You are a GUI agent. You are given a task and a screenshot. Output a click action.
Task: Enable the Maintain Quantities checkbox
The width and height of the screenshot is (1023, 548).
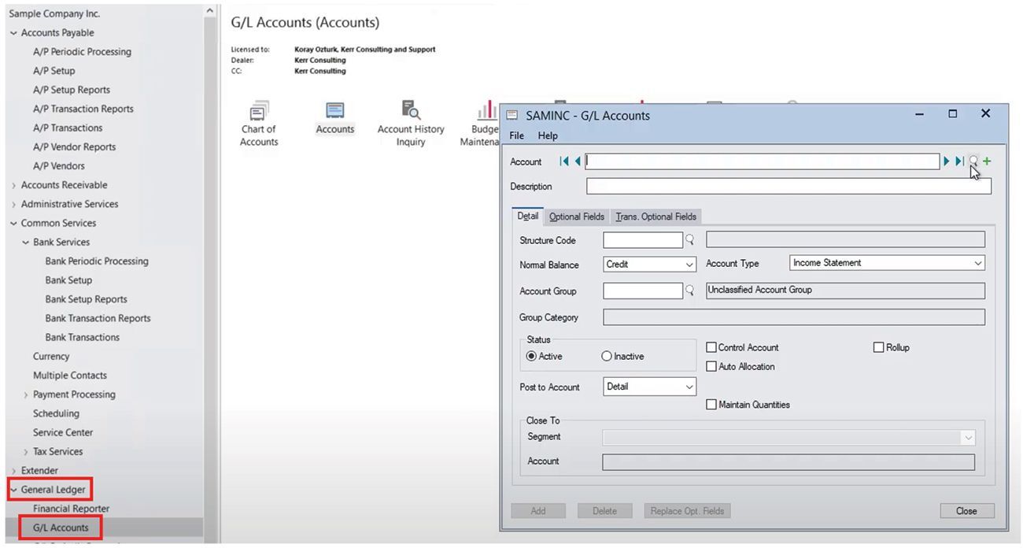click(711, 405)
